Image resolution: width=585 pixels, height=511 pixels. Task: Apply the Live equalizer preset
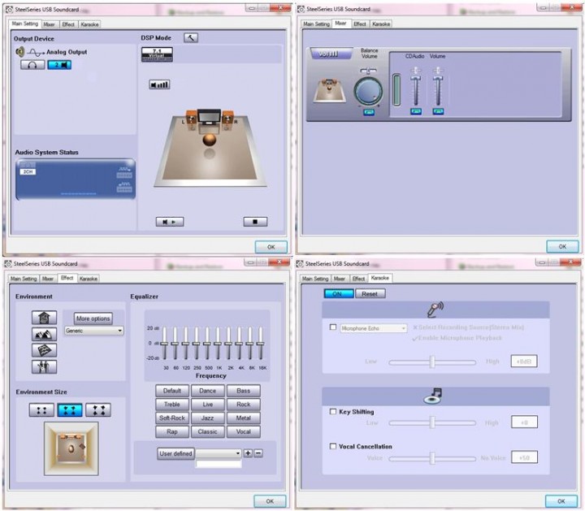(208, 405)
